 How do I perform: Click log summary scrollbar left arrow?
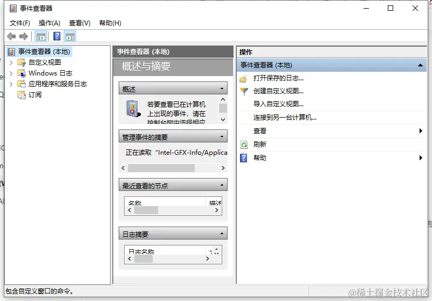(129, 258)
